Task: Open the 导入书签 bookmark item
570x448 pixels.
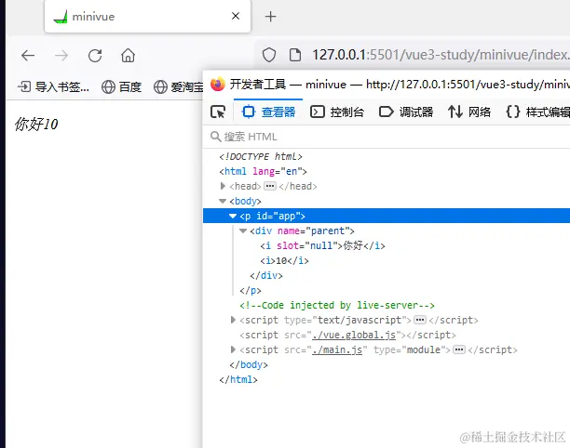Action: pos(53,86)
